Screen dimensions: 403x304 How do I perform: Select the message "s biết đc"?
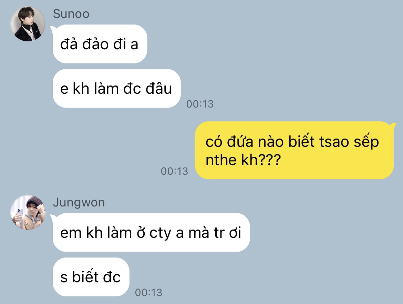[x=91, y=277]
